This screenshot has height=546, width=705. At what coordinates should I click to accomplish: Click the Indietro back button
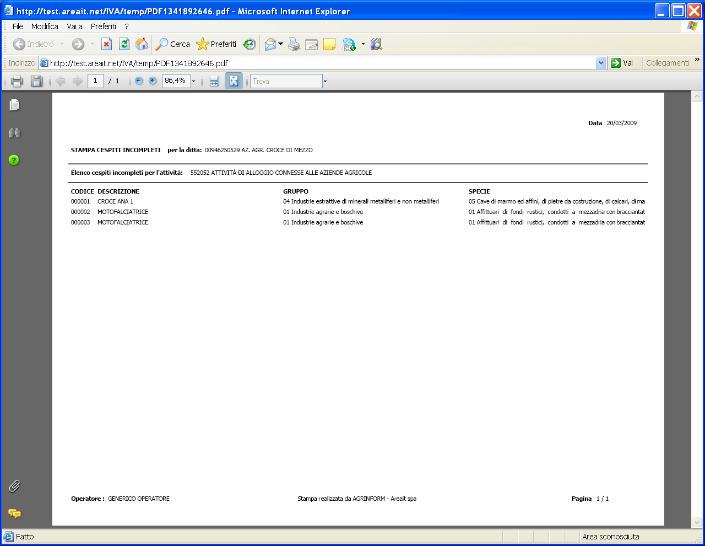33,44
